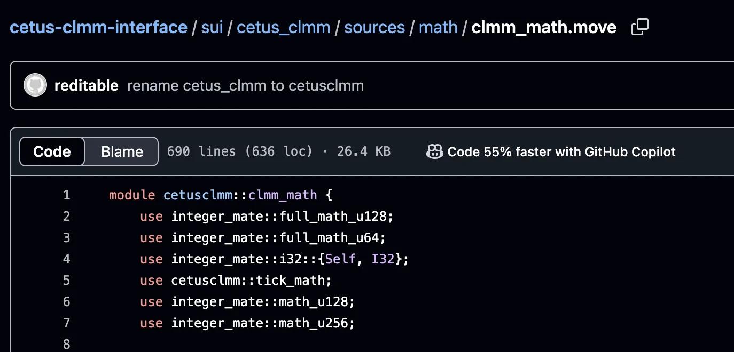Screen dimensions: 734x352
Task: Click the clmm_math module name in code
Action: pyautogui.click(x=283, y=195)
